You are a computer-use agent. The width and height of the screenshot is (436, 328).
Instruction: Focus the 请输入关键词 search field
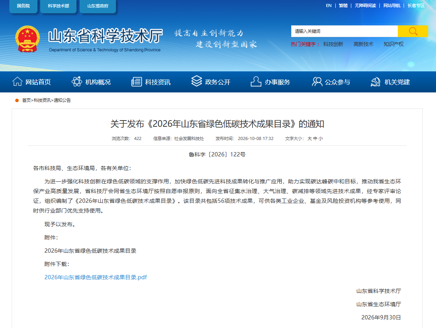coord(344,31)
